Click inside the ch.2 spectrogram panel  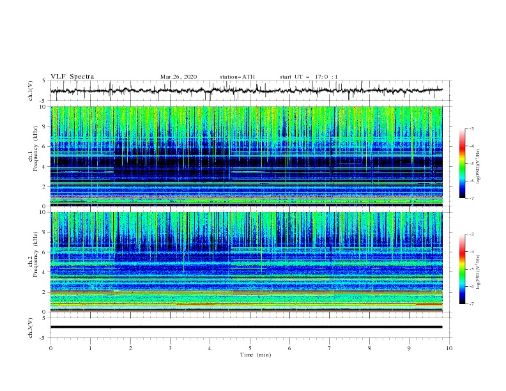246,262
